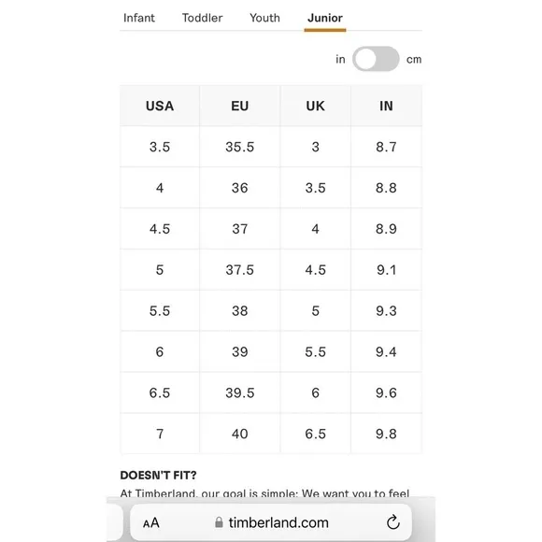Click the IN column header

coord(386,106)
